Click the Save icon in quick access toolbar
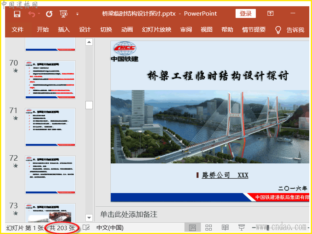Screen dimensions: 312x234 [17, 14]
